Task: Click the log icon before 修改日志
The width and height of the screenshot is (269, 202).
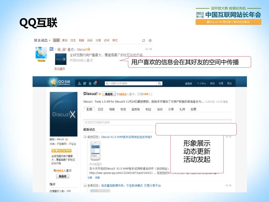Action: [85, 137]
